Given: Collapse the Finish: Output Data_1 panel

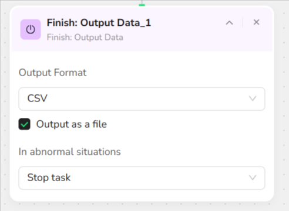Looking at the screenshot, I should coord(229,23).
